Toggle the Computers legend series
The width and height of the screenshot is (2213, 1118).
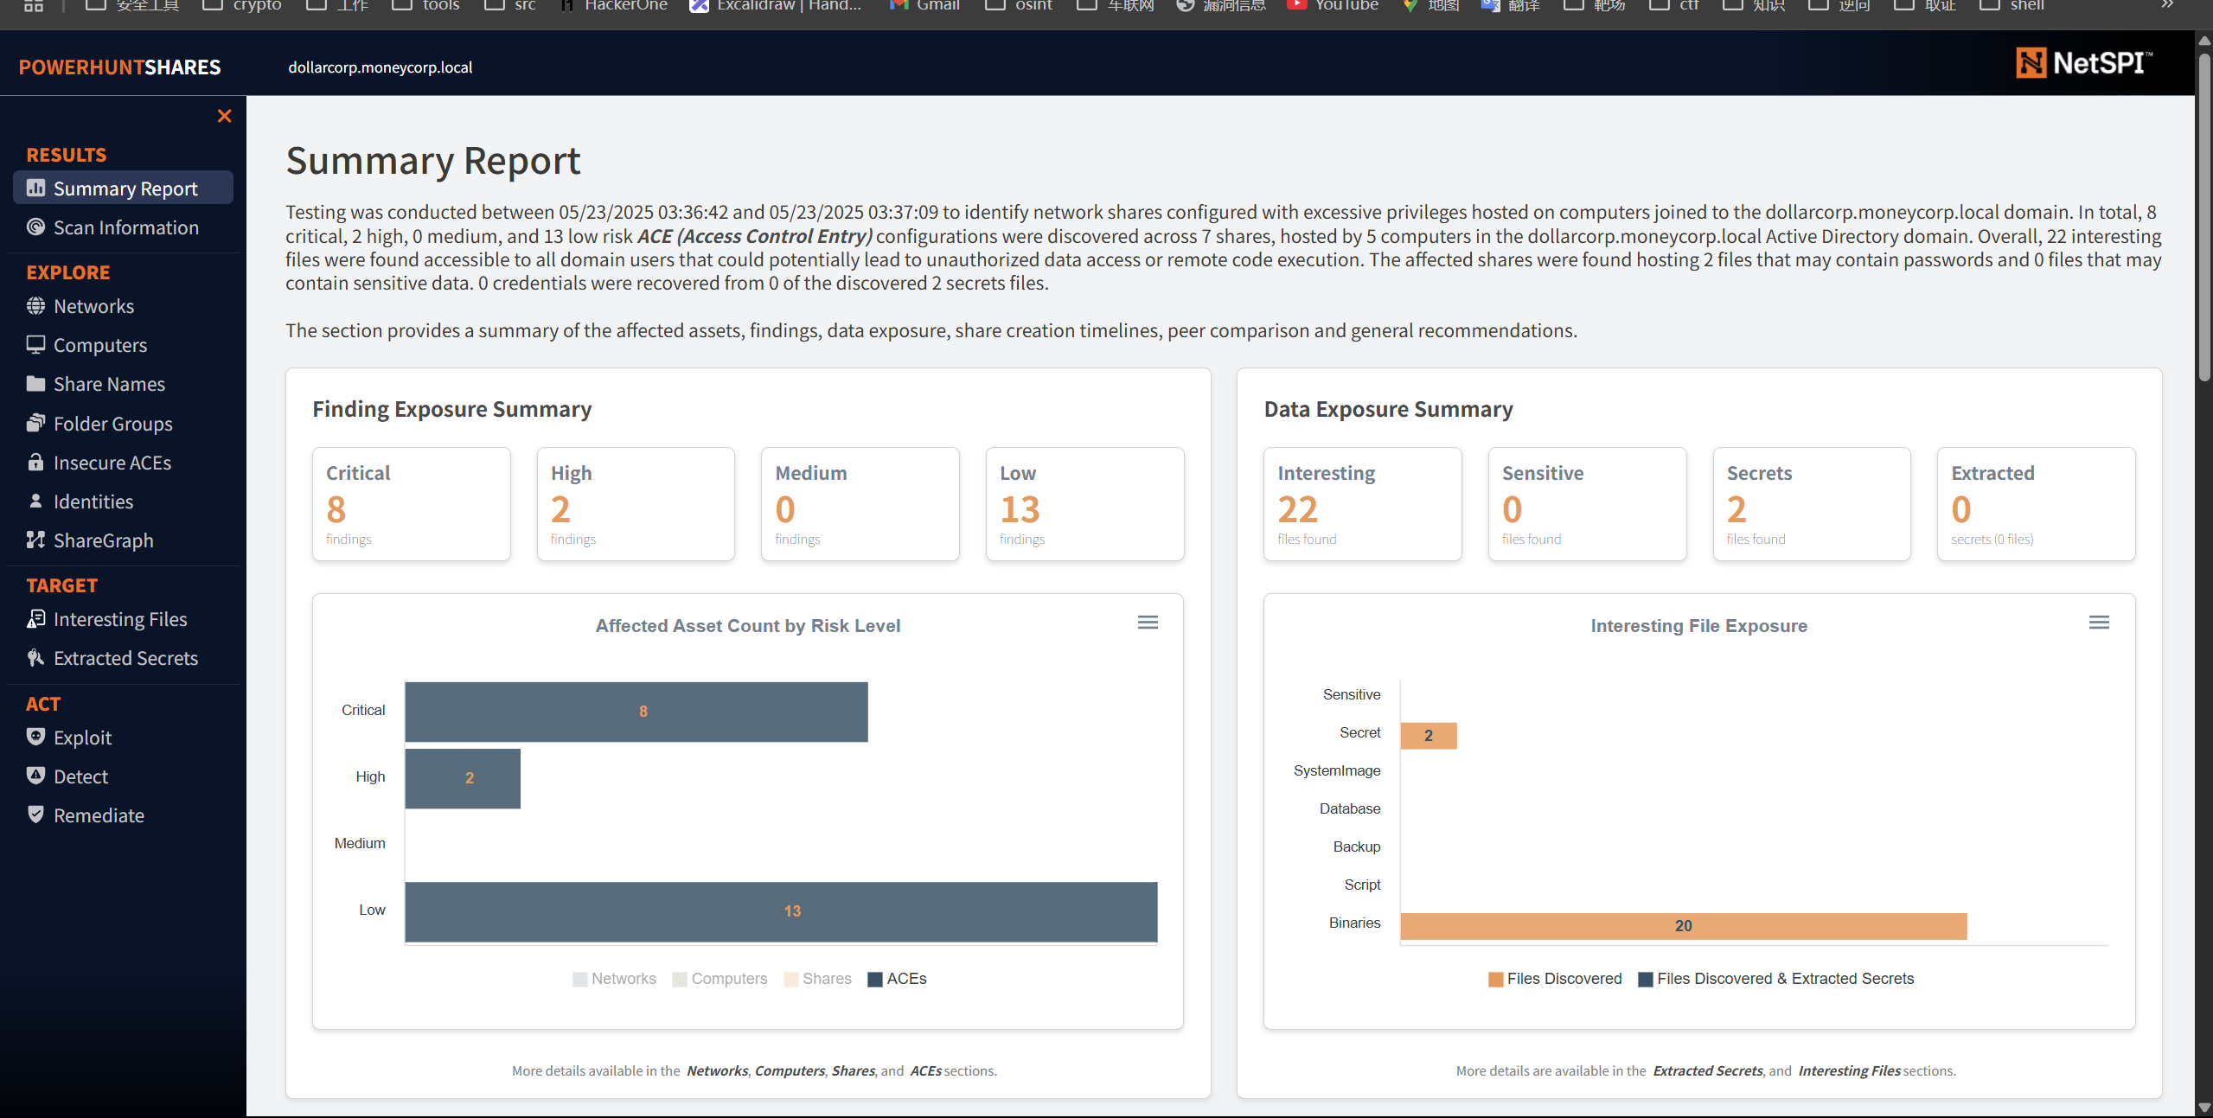click(x=720, y=979)
